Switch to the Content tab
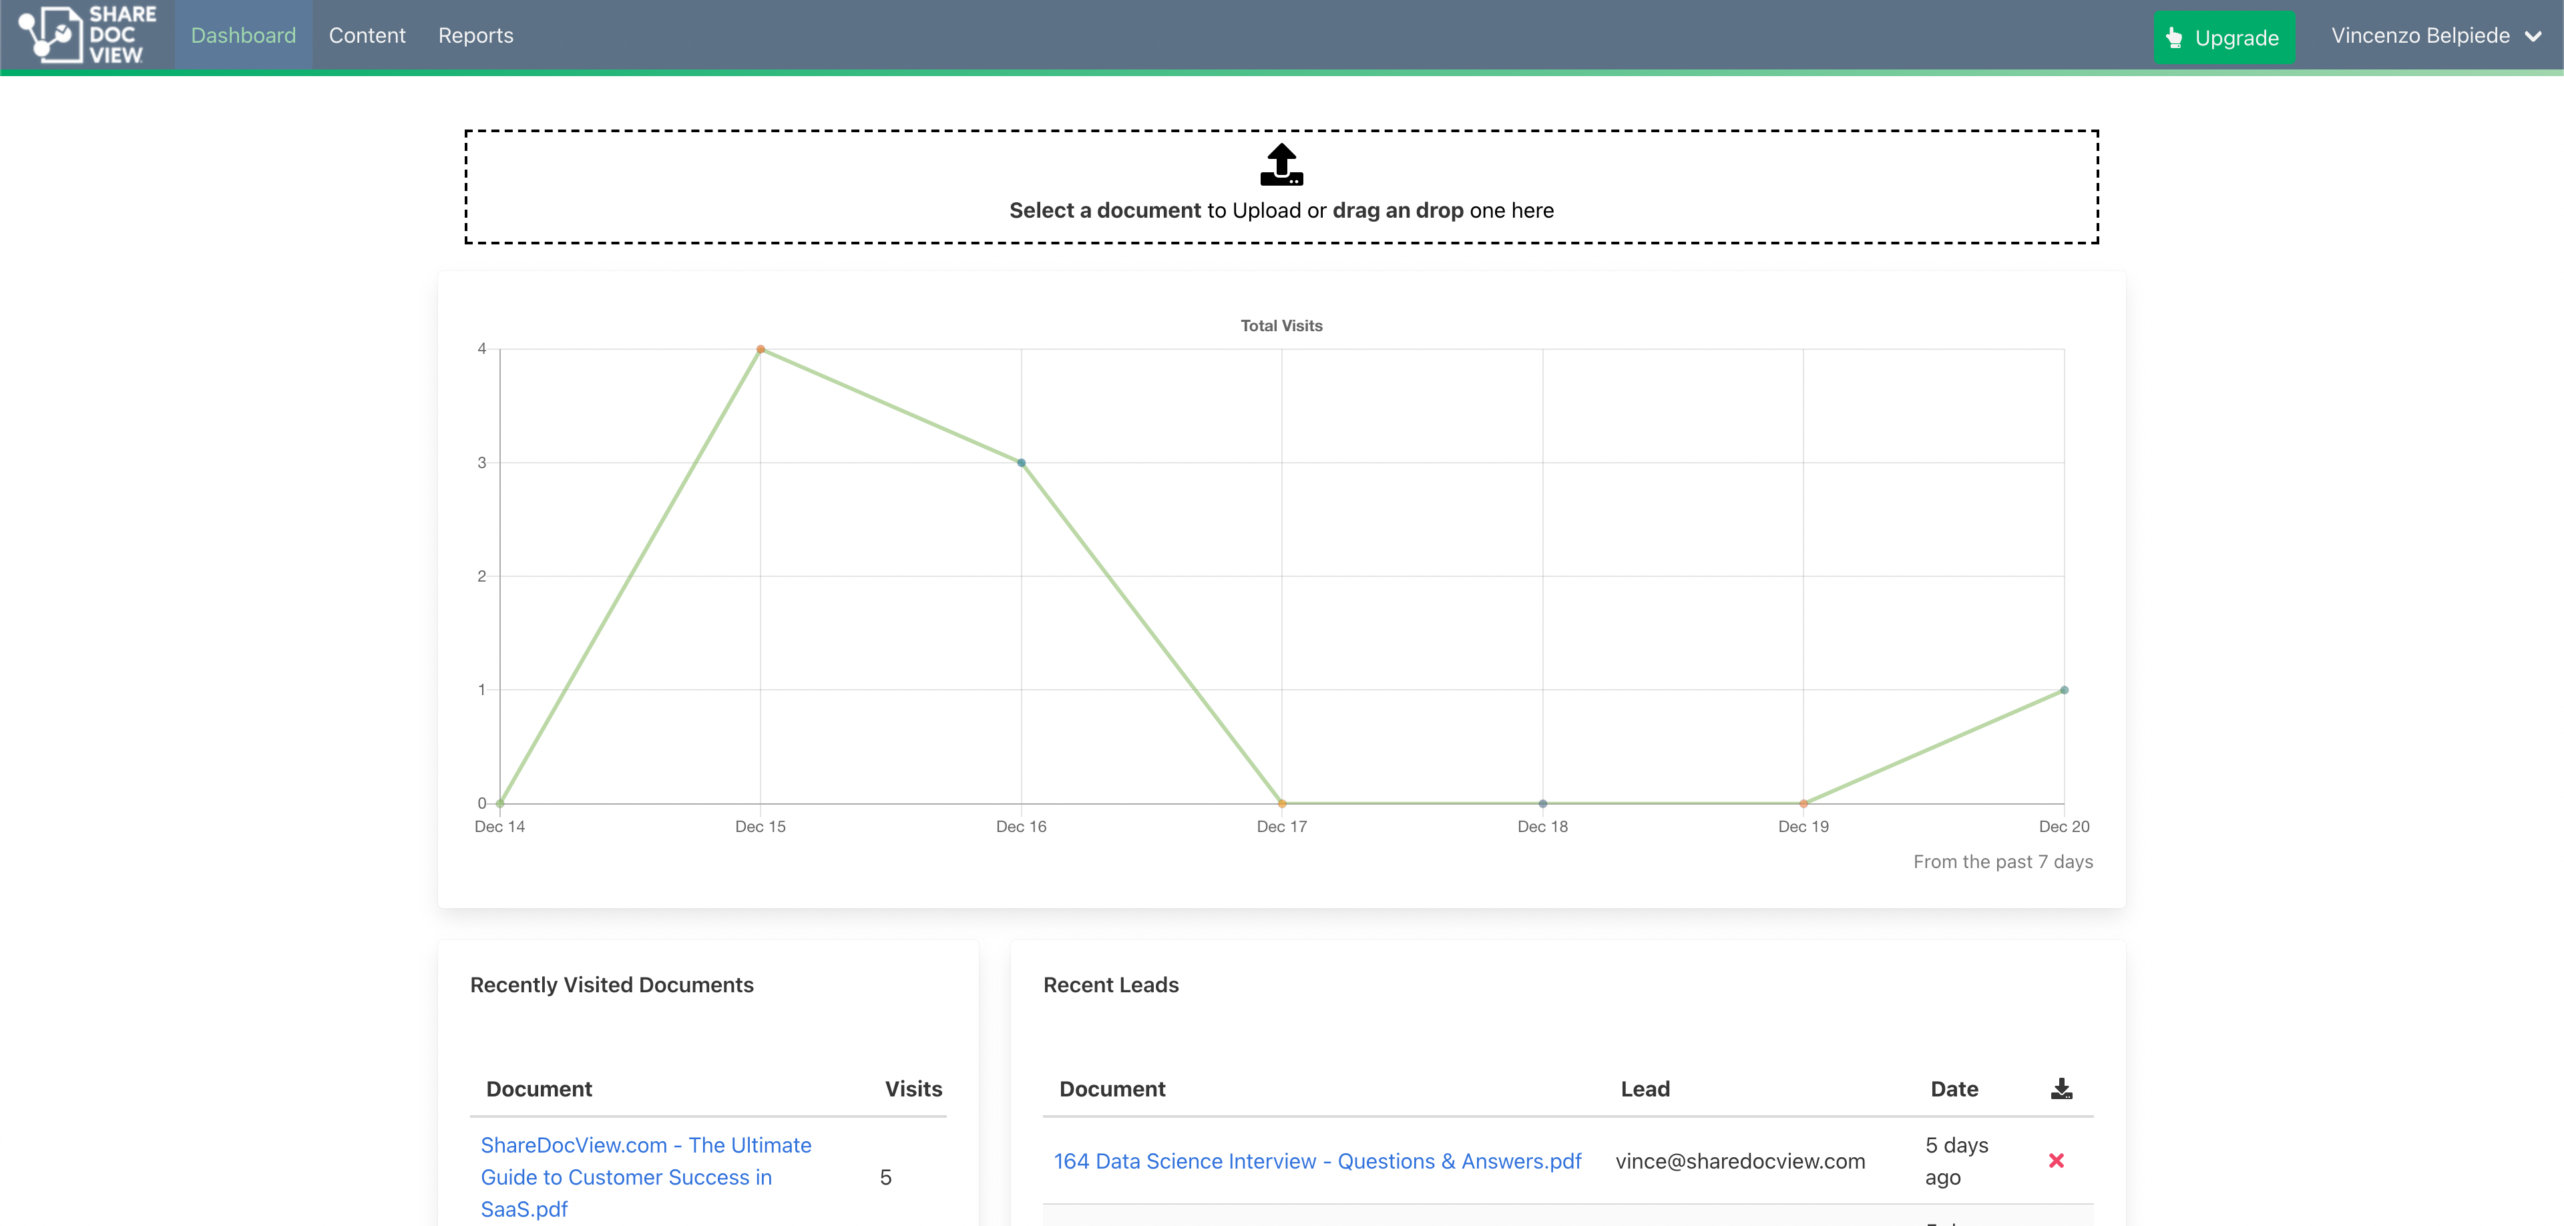 pos(367,35)
